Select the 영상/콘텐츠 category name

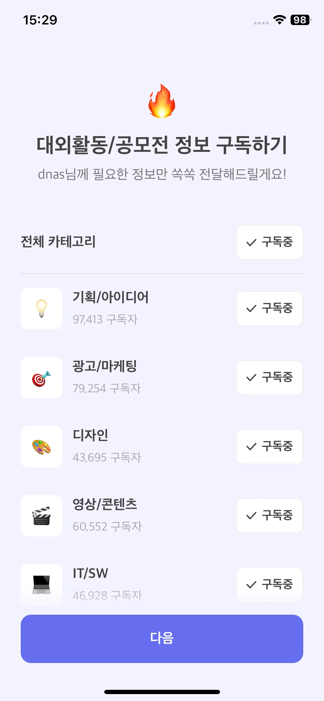(x=105, y=504)
